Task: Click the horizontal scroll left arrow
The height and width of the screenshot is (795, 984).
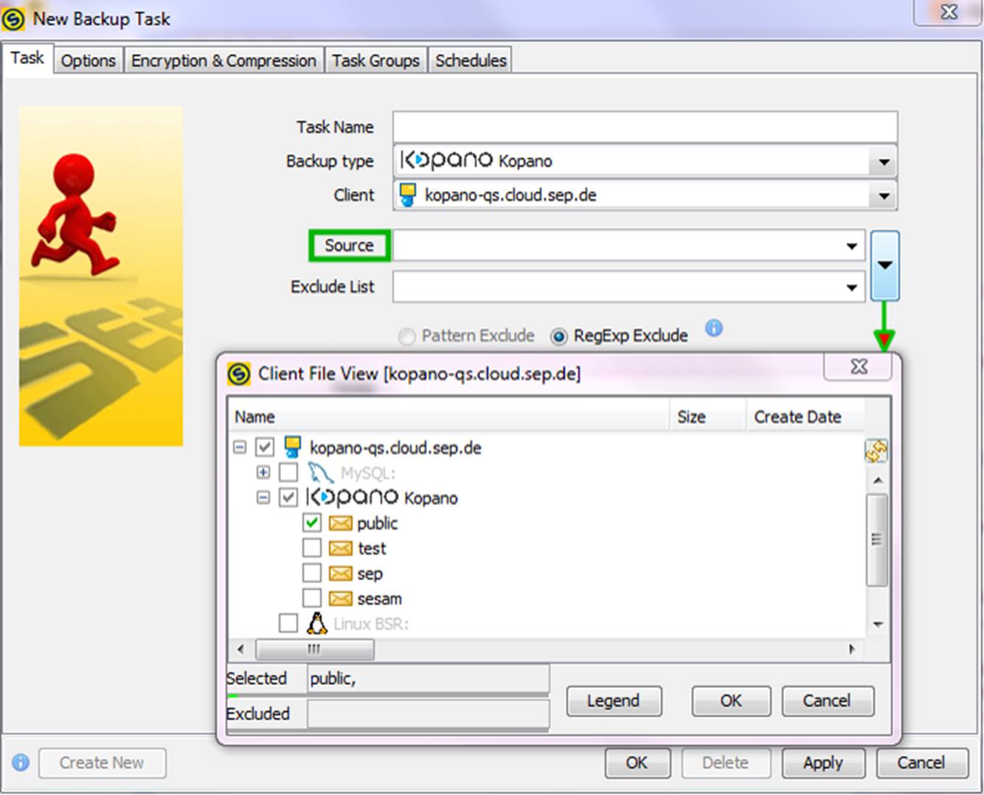Action: pyautogui.click(x=240, y=649)
